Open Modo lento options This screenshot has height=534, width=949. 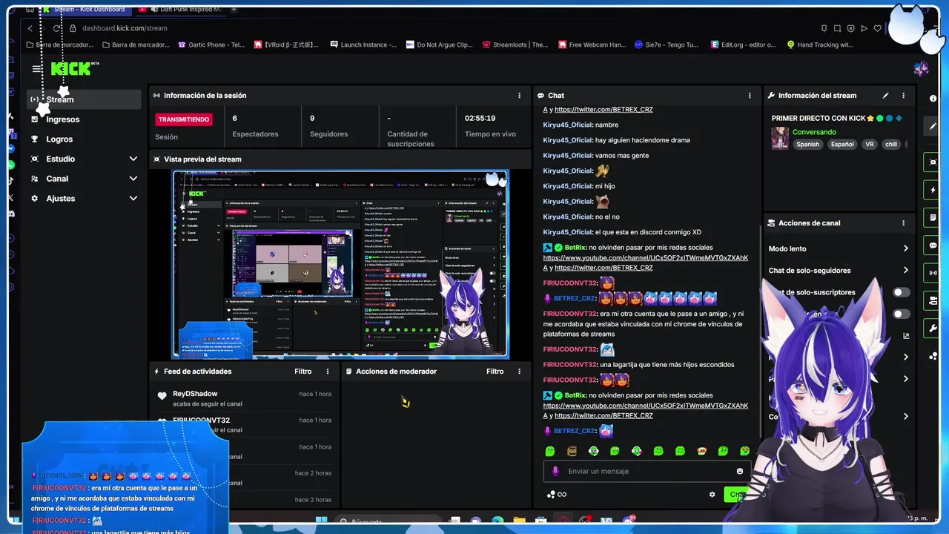pos(839,249)
